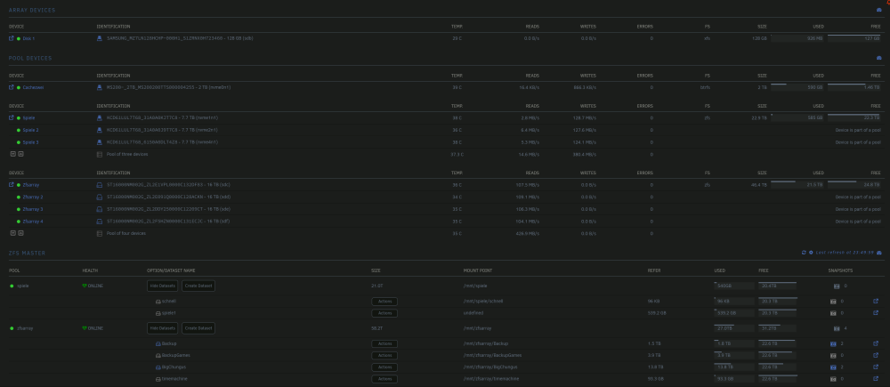Open Actions menu for Backup dataset

pos(384,344)
